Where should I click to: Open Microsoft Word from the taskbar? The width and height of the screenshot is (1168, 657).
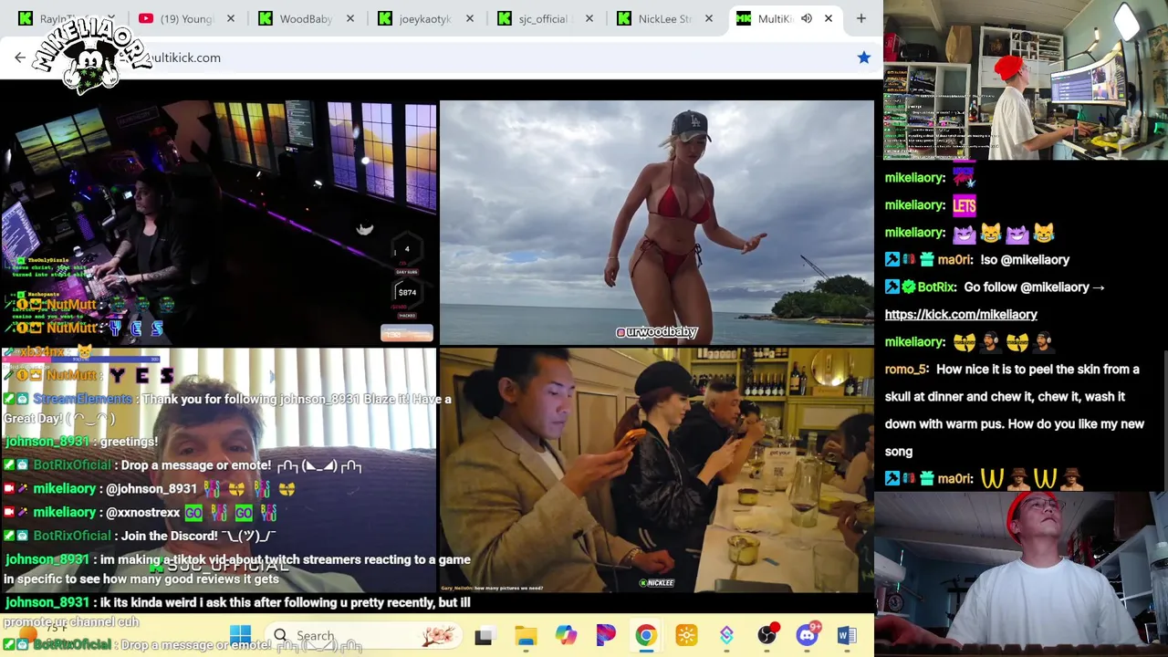click(846, 636)
